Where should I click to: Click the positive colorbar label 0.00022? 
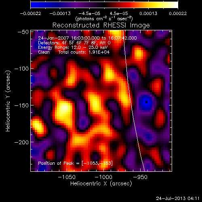178,13
